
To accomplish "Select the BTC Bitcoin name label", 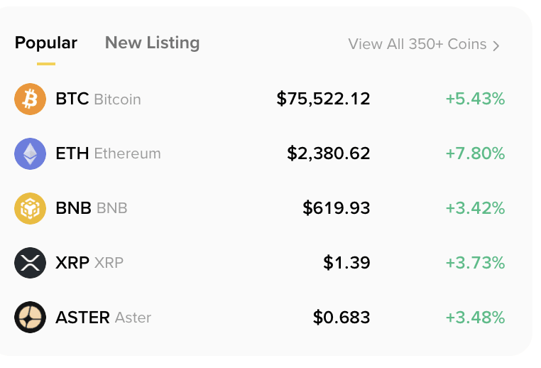I will [x=98, y=99].
